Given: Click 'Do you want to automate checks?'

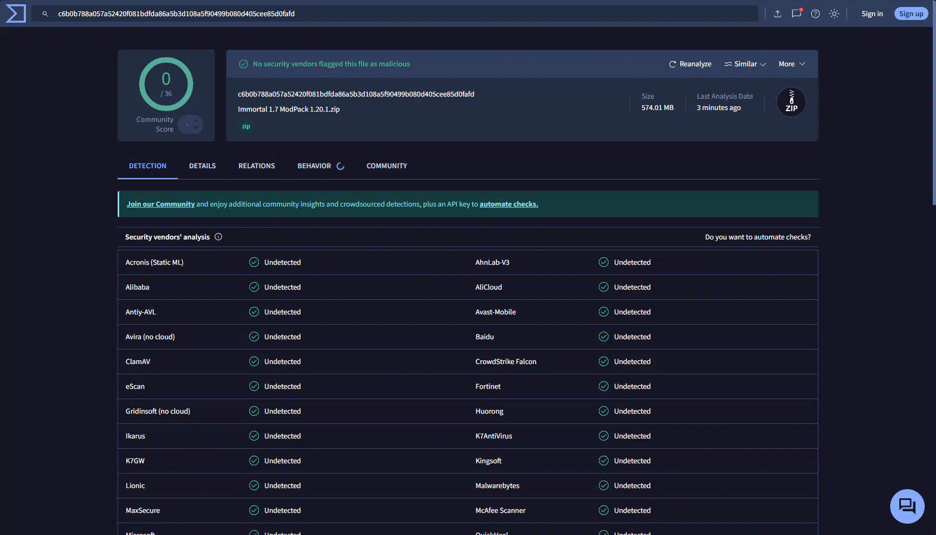Looking at the screenshot, I should pyautogui.click(x=758, y=237).
